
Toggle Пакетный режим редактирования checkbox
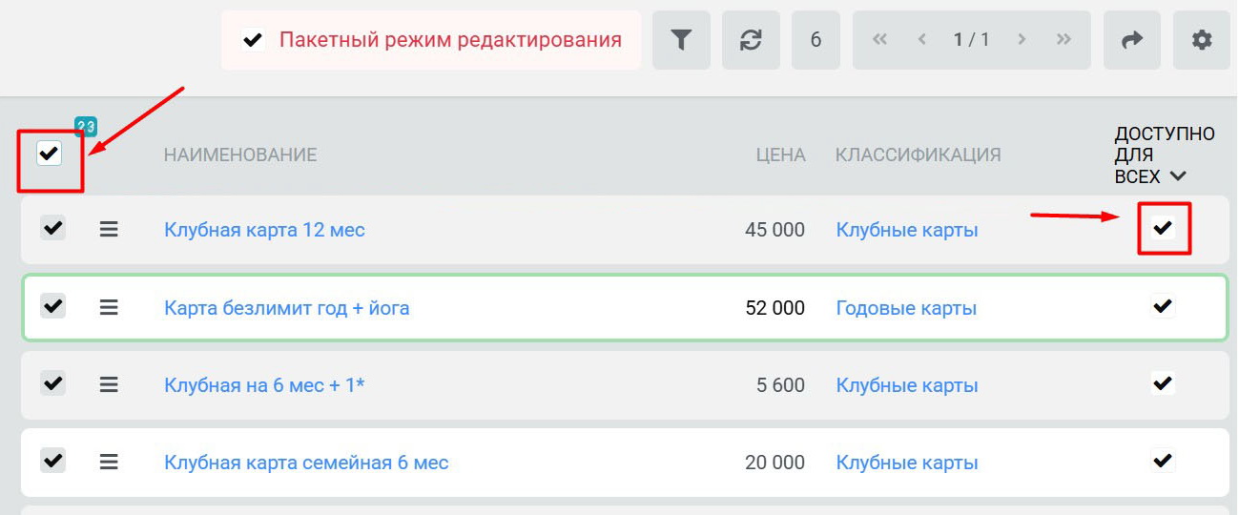(253, 40)
